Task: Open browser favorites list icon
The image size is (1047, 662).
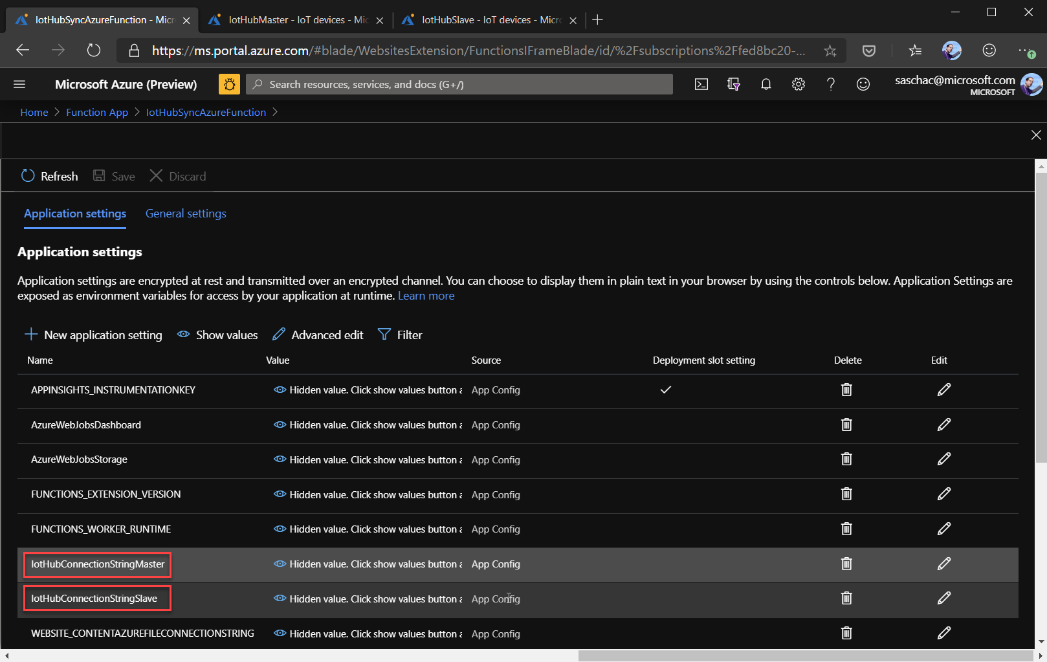Action: click(x=914, y=50)
